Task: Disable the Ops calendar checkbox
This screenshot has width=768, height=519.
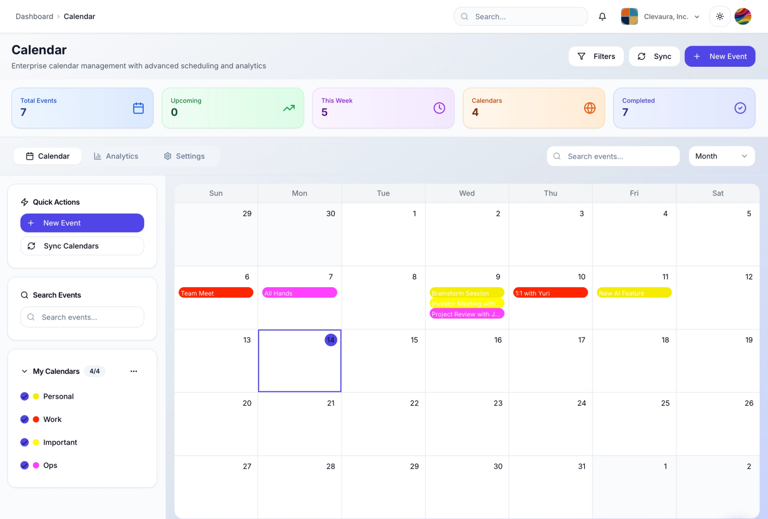Action: [x=24, y=465]
